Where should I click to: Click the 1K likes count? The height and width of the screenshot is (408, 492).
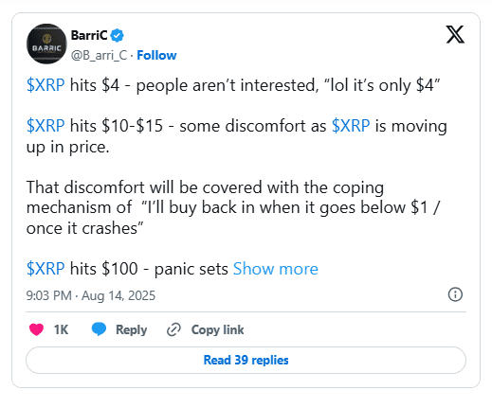point(61,329)
